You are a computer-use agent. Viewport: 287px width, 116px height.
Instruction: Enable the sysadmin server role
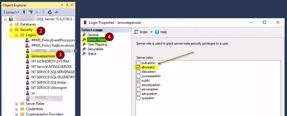139,98
